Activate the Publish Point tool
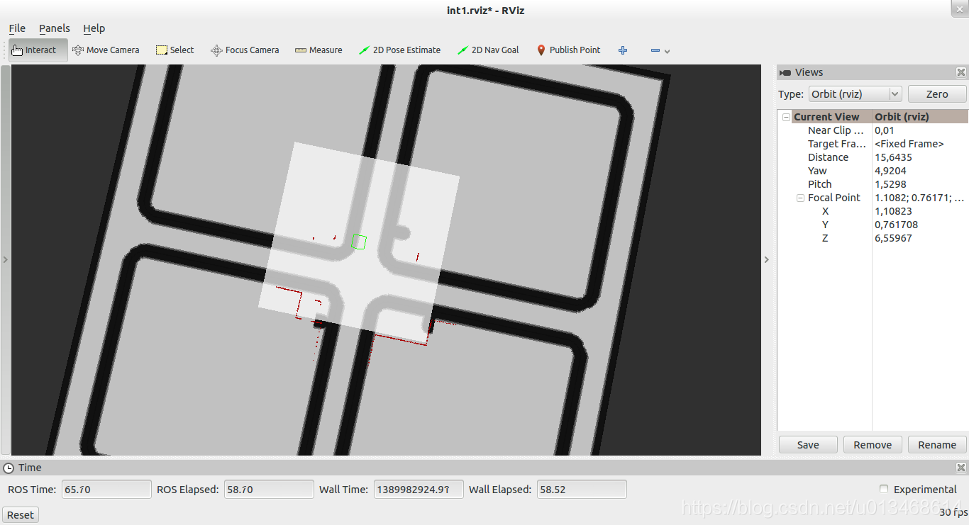Image resolution: width=969 pixels, height=525 pixels. (x=567, y=50)
